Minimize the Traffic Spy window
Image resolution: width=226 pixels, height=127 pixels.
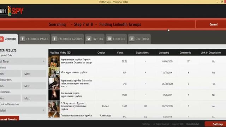217,2
